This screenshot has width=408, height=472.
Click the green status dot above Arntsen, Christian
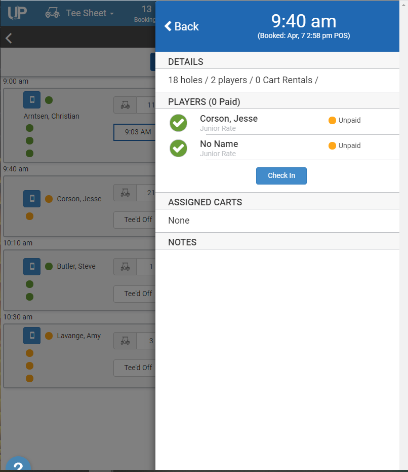pyautogui.click(x=49, y=100)
